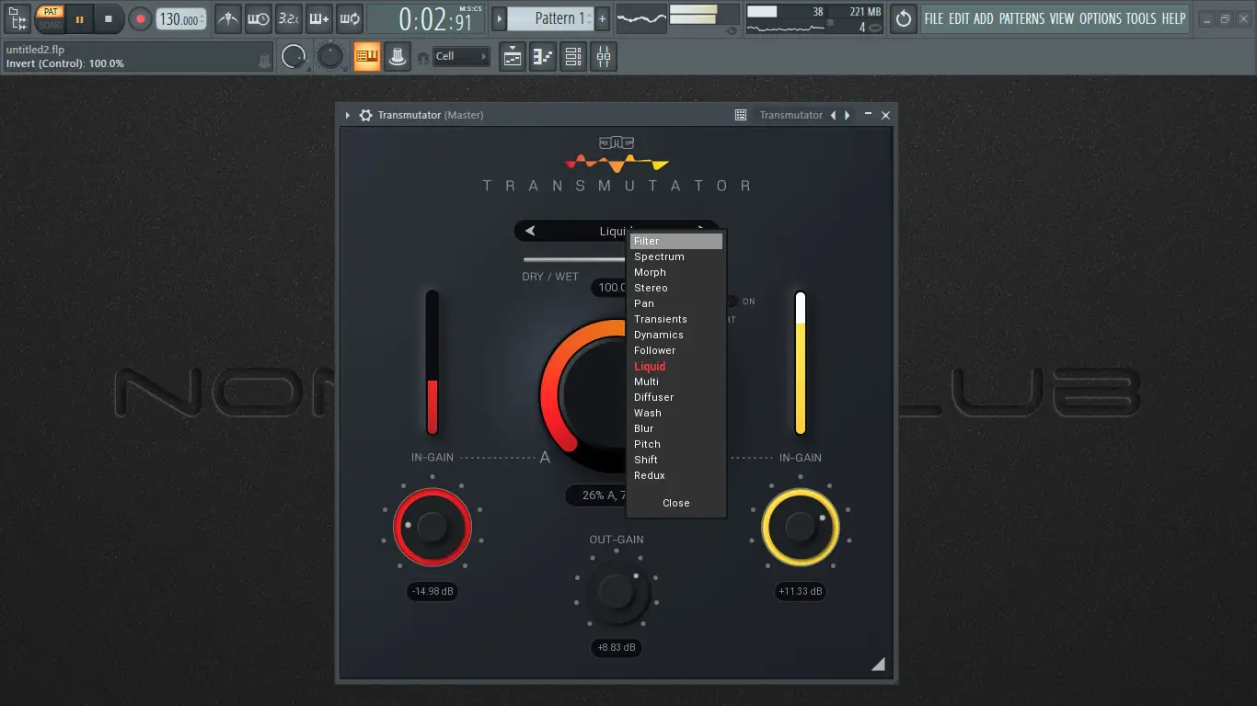Expand Transmutator plugin options arrow
The width and height of the screenshot is (1257, 706).
click(x=348, y=115)
